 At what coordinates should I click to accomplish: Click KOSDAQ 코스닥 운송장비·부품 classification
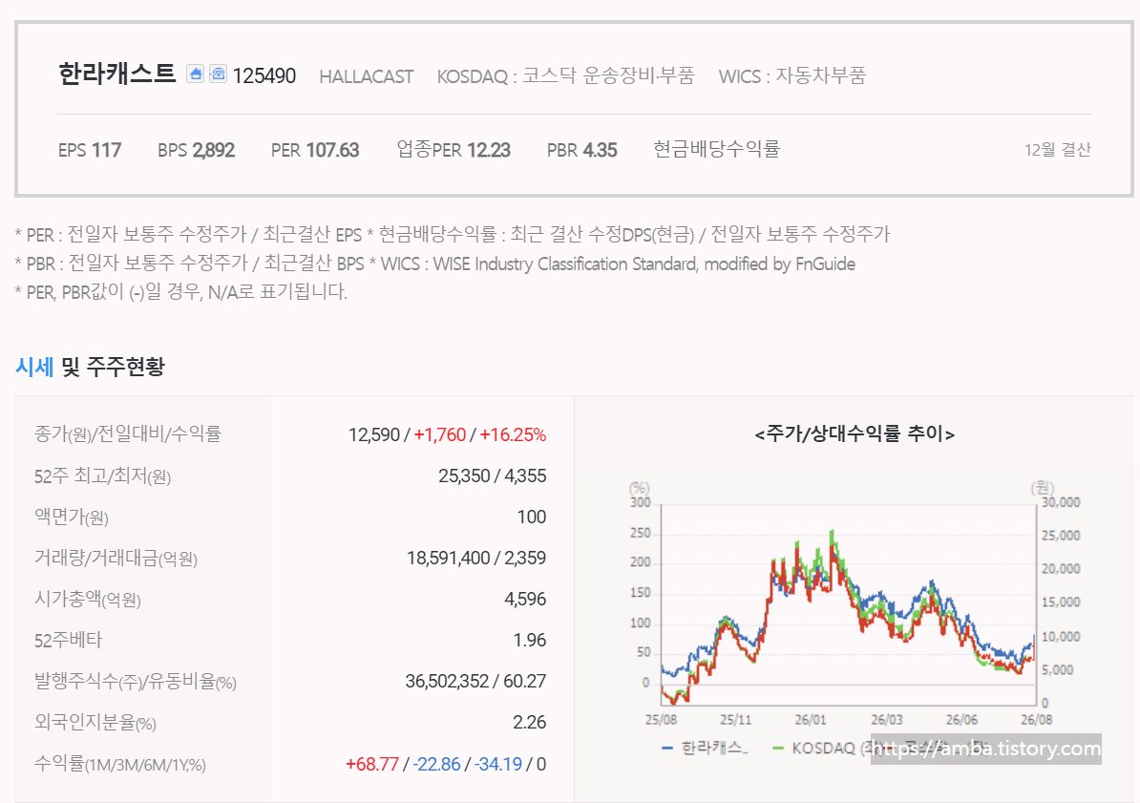pos(565,75)
